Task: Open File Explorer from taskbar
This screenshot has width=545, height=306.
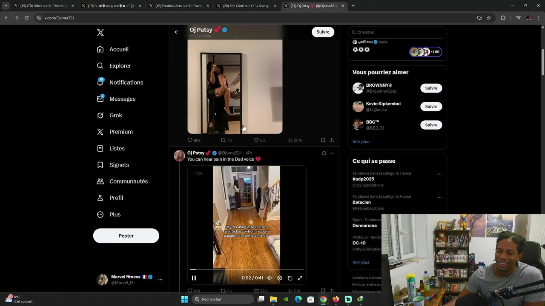Action: pyautogui.click(x=273, y=299)
